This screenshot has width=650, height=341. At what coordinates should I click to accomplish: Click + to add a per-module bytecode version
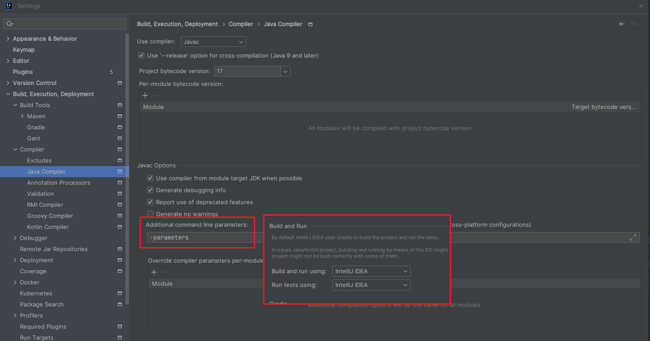point(145,95)
